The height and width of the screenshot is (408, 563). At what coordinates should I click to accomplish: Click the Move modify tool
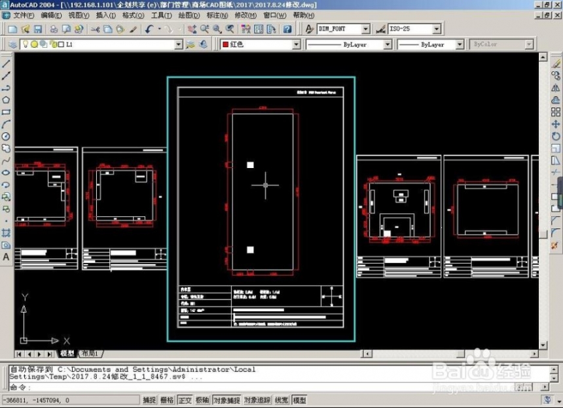[x=556, y=124]
